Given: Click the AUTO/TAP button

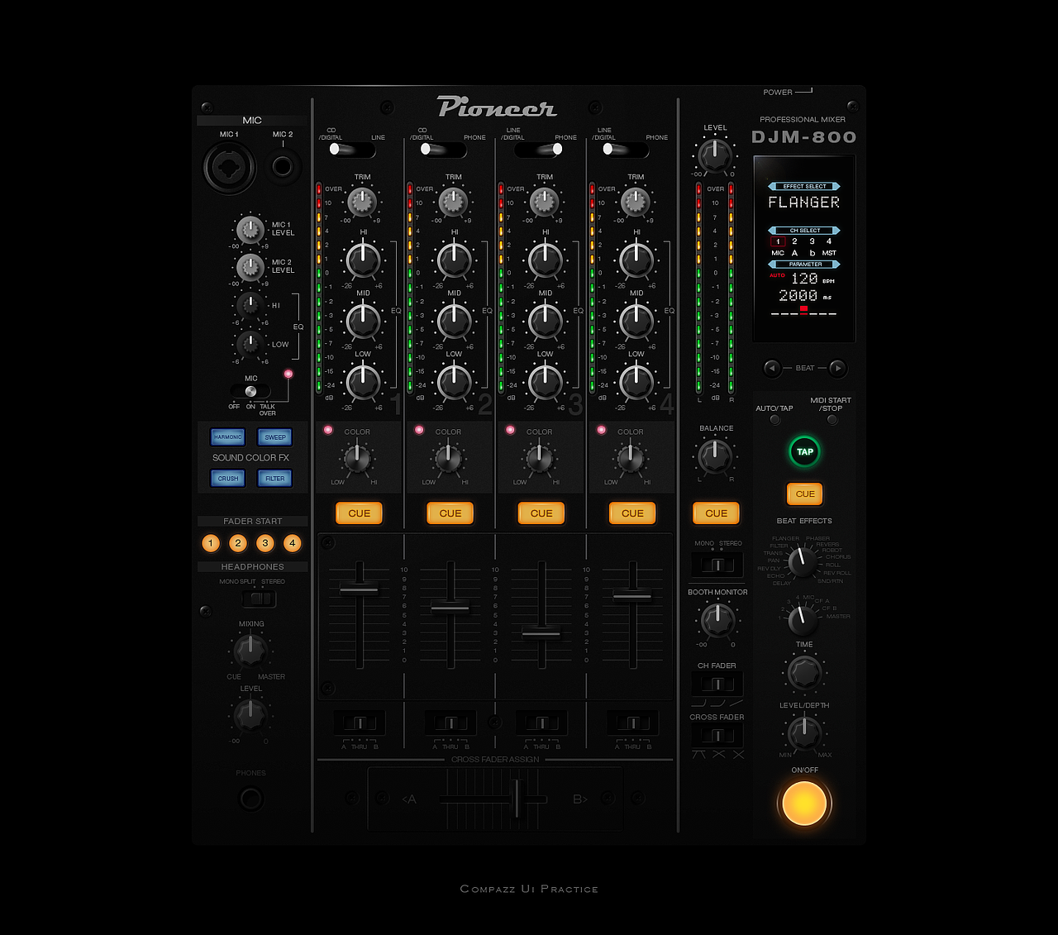Looking at the screenshot, I should [774, 419].
